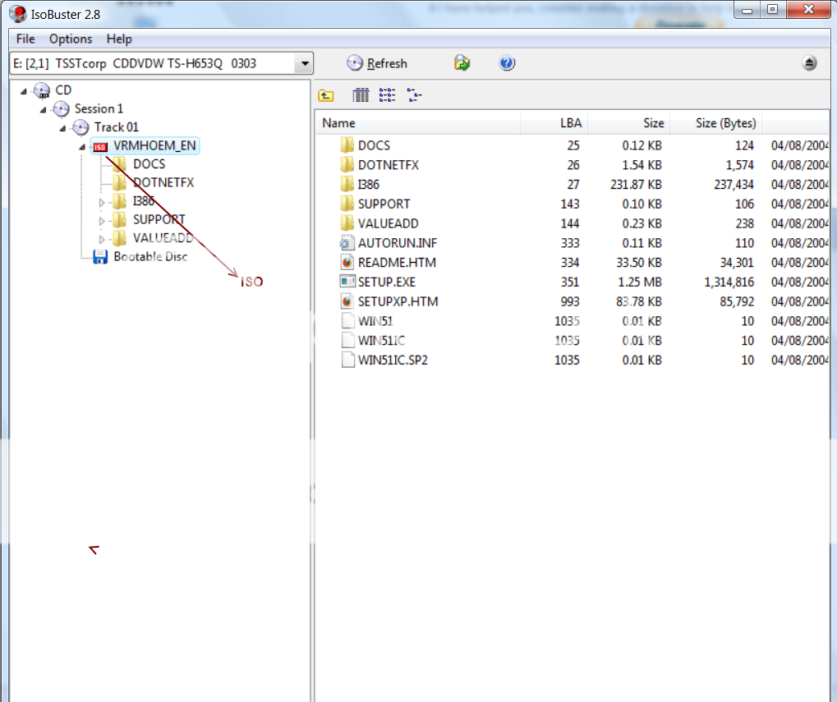Select the red ISO VRMHOEM_EN node
Image resolution: width=837 pixels, height=702 pixels.
(x=155, y=146)
